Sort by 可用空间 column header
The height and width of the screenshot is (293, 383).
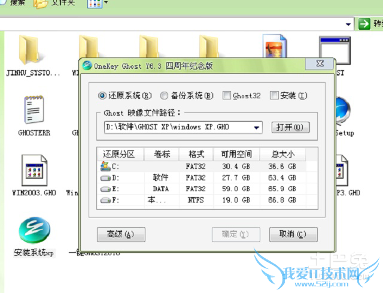(x=237, y=155)
